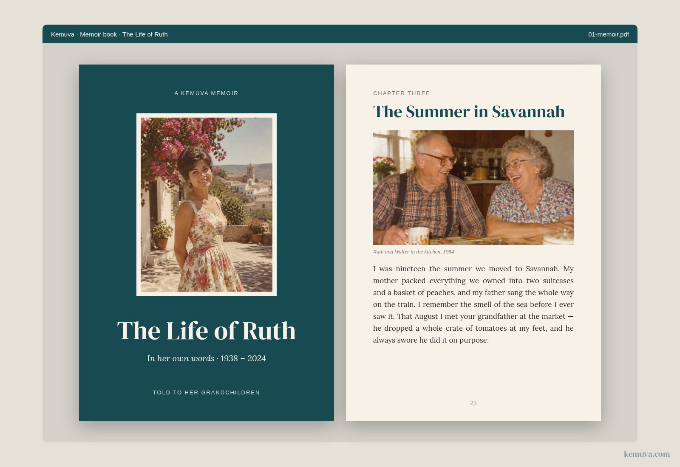Select the subtitle "In her own words · 1938 – 2024"
Screen dimensions: 680x467
(x=207, y=358)
